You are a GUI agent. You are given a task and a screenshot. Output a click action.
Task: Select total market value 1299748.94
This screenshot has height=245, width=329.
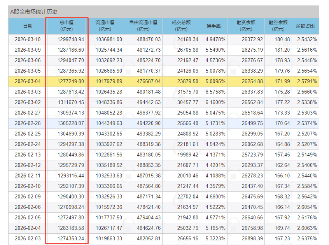[71, 39]
